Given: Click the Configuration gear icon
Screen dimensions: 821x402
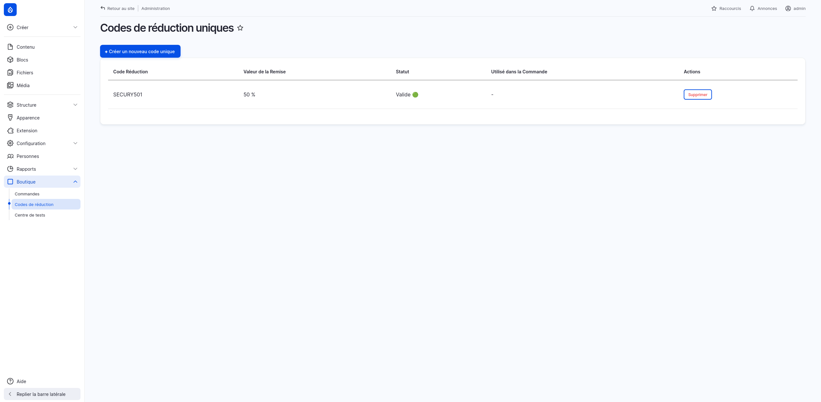Looking at the screenshot, I should click(x=10, y=143).
